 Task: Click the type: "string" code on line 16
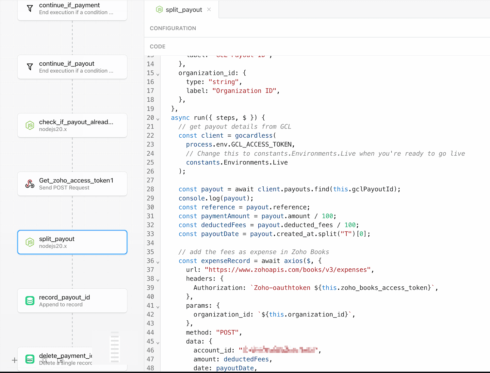214,82
